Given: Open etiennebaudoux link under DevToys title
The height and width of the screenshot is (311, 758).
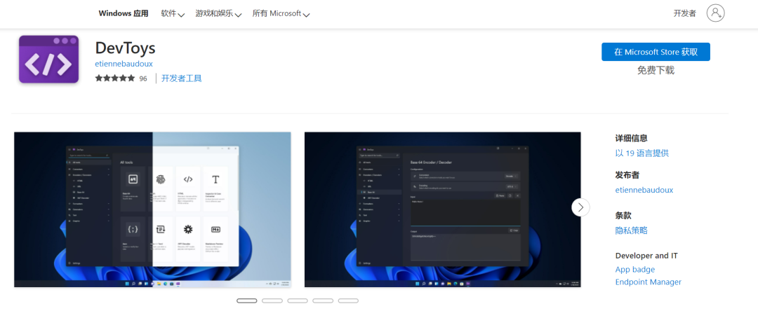Looking at the screenshot, I should [124, 64].
